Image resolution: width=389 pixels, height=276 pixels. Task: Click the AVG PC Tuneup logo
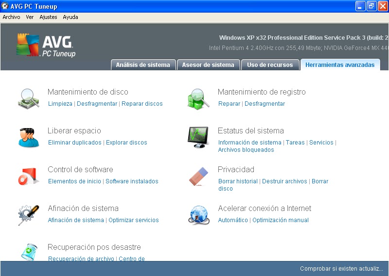pyautogui.click(x=46, y=45)
